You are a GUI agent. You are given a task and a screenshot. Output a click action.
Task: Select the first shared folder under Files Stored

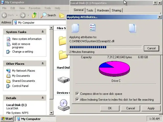pyautogui.click(x=62, y=41)
